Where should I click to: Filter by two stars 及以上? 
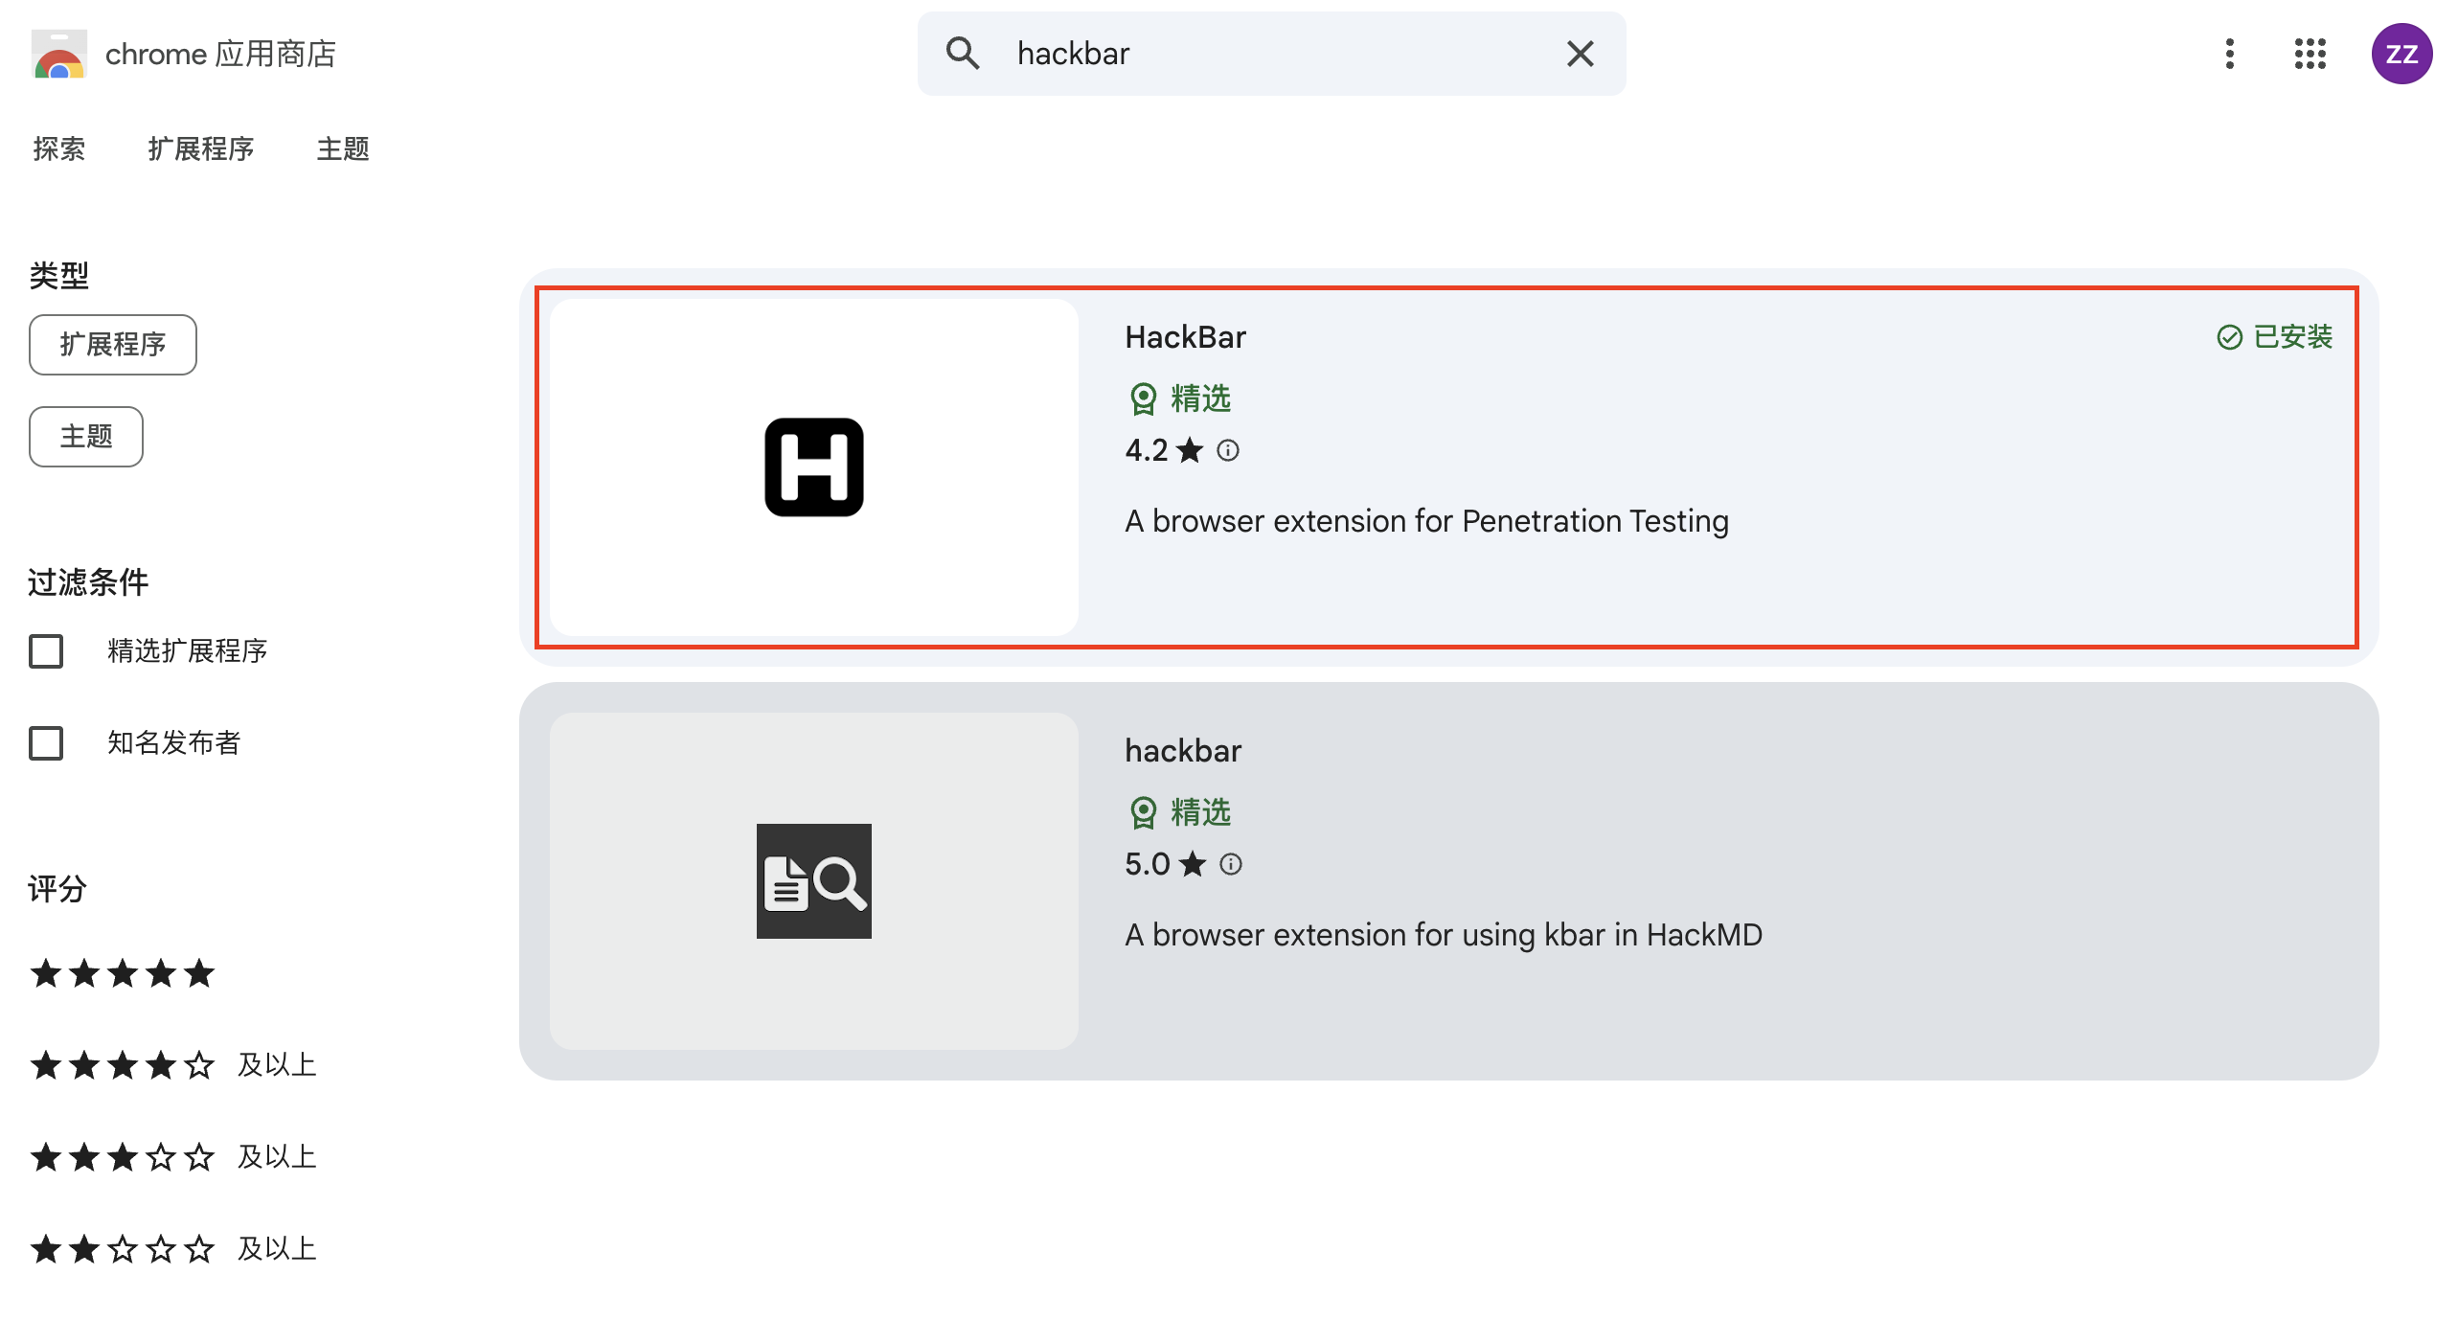click(172, 1249)
